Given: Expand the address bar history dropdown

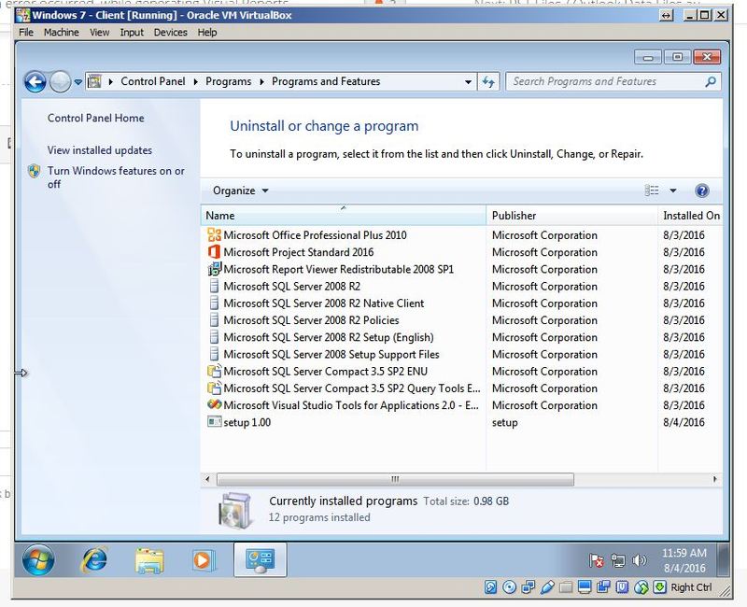Looking at the screenshot, I should pos(468,82).
